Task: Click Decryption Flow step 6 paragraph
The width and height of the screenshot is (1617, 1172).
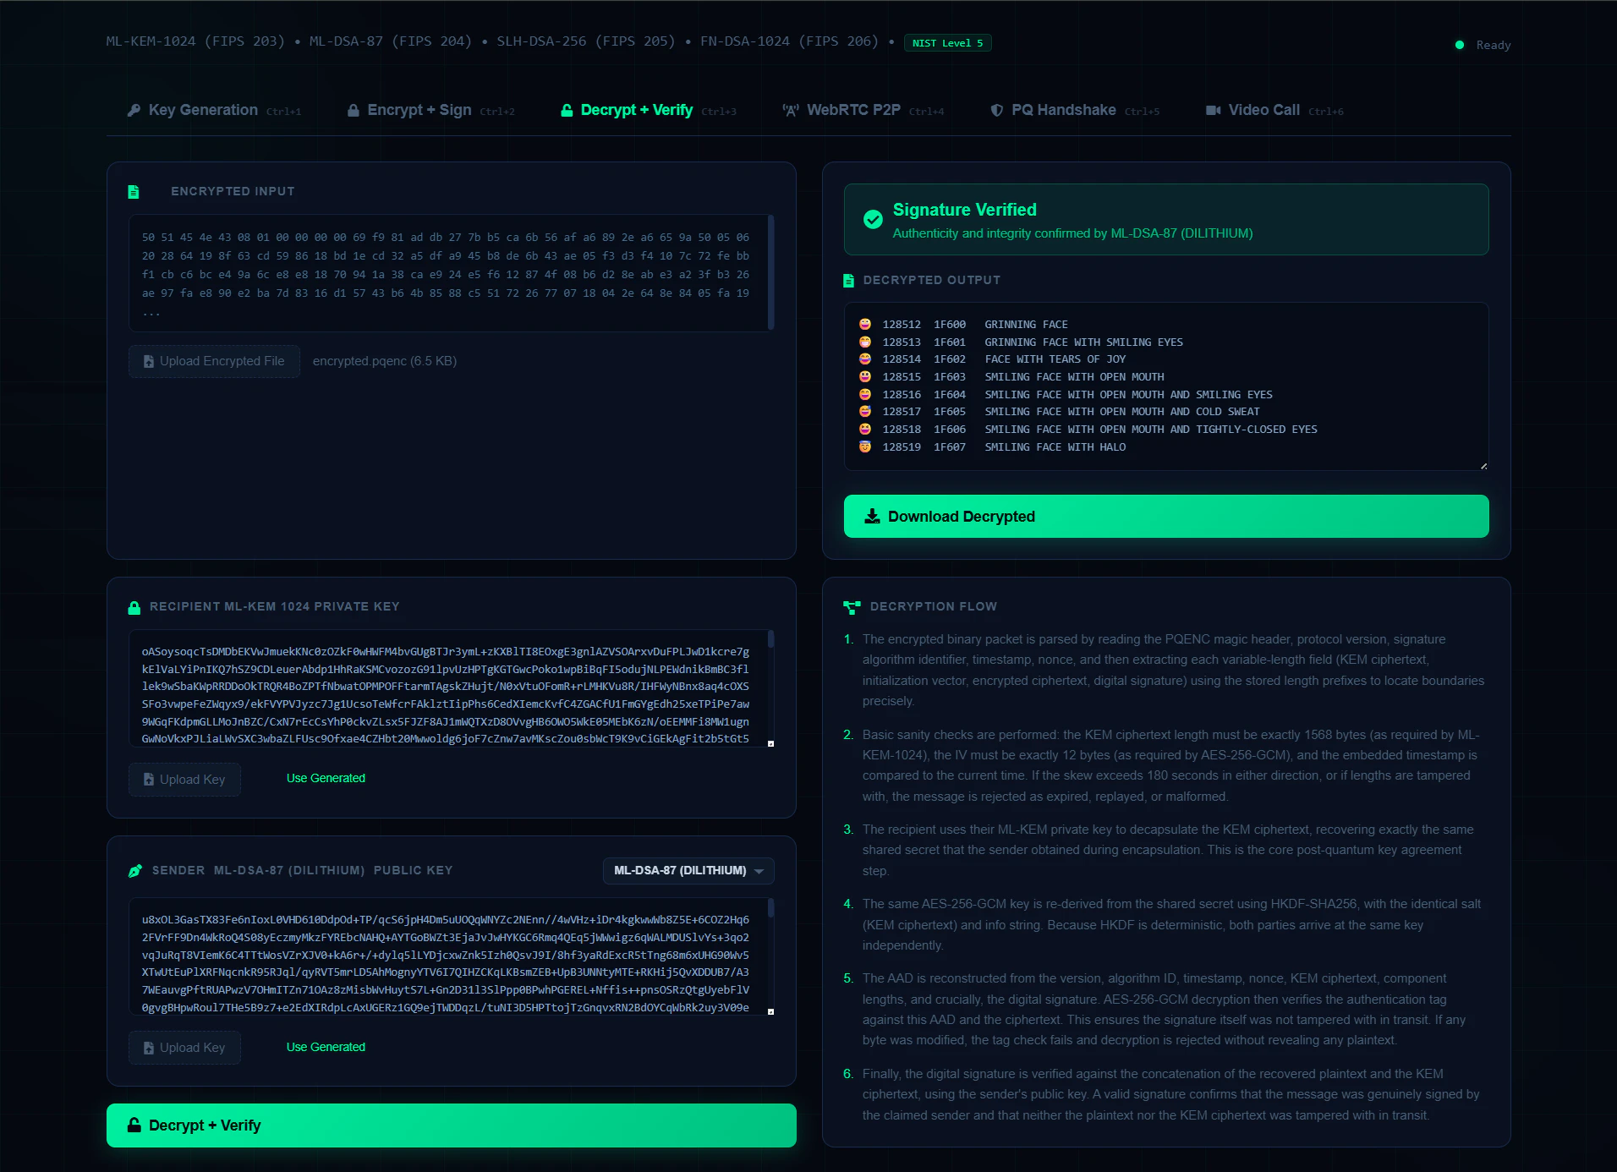Action: (x=1171, y=1094)
